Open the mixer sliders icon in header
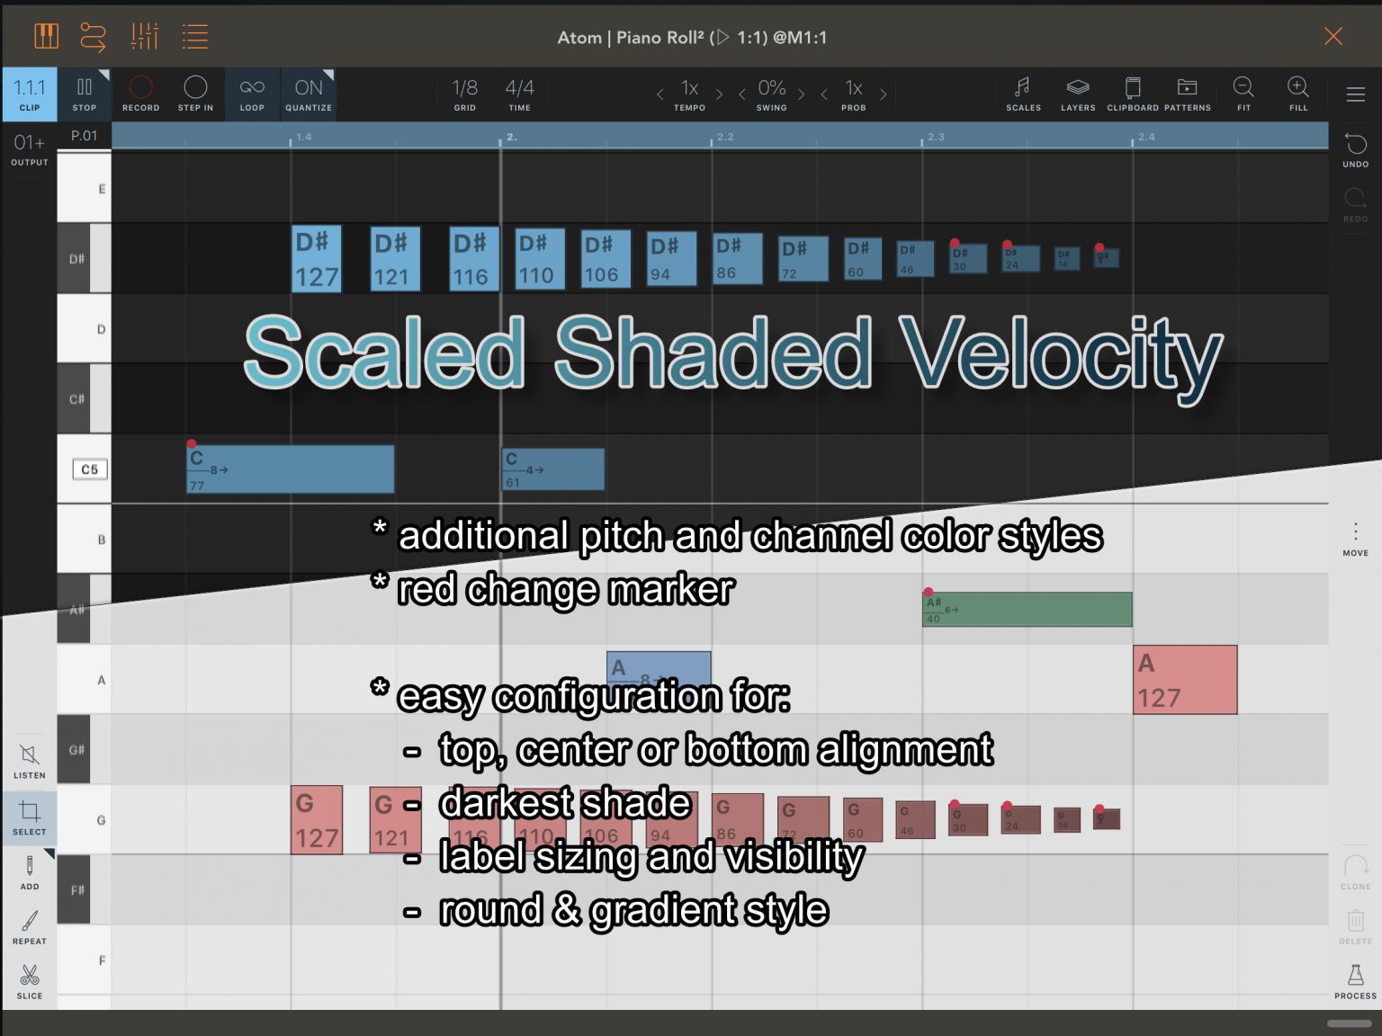Screen dimensions: 1382x1036 (x=144, y=36)
